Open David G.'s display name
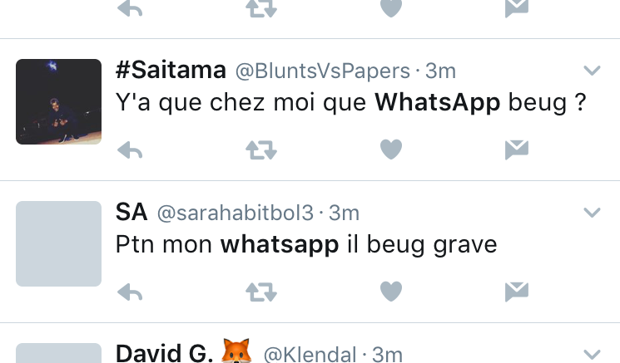Screen dimensions: 620x363 click(164, 353)
